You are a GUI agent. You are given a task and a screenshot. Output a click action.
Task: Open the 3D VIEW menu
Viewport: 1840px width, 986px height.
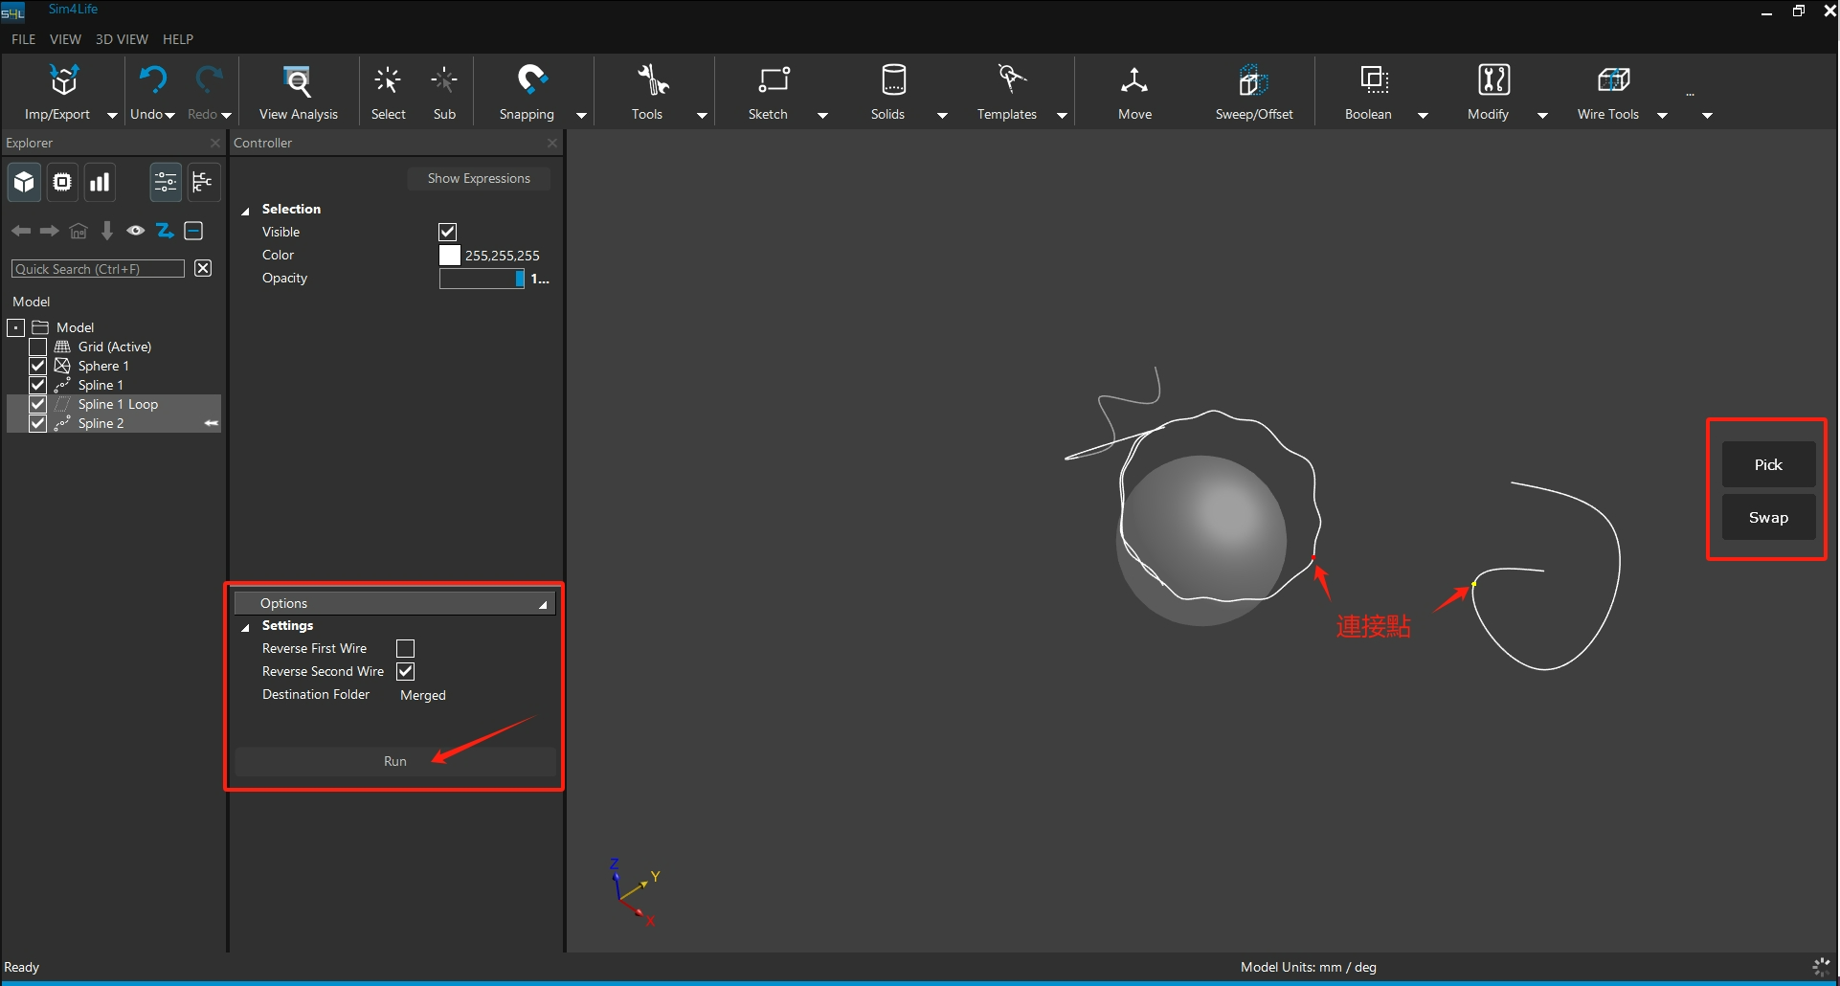(x=122, y=39)
